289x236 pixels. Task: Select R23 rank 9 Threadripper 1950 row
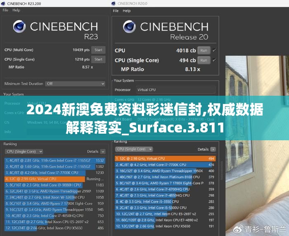[x=55, y=210]
